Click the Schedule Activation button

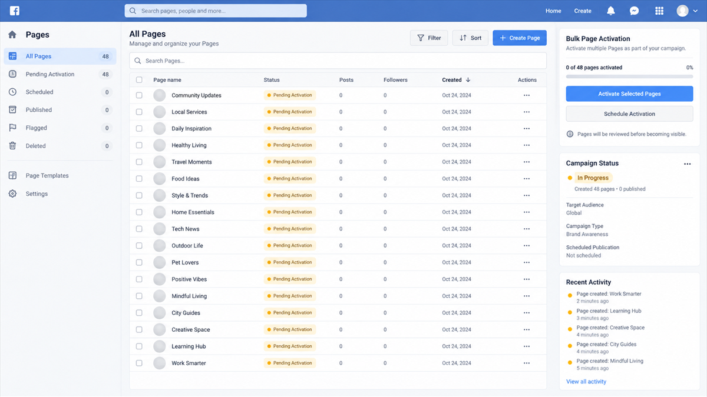629,114
